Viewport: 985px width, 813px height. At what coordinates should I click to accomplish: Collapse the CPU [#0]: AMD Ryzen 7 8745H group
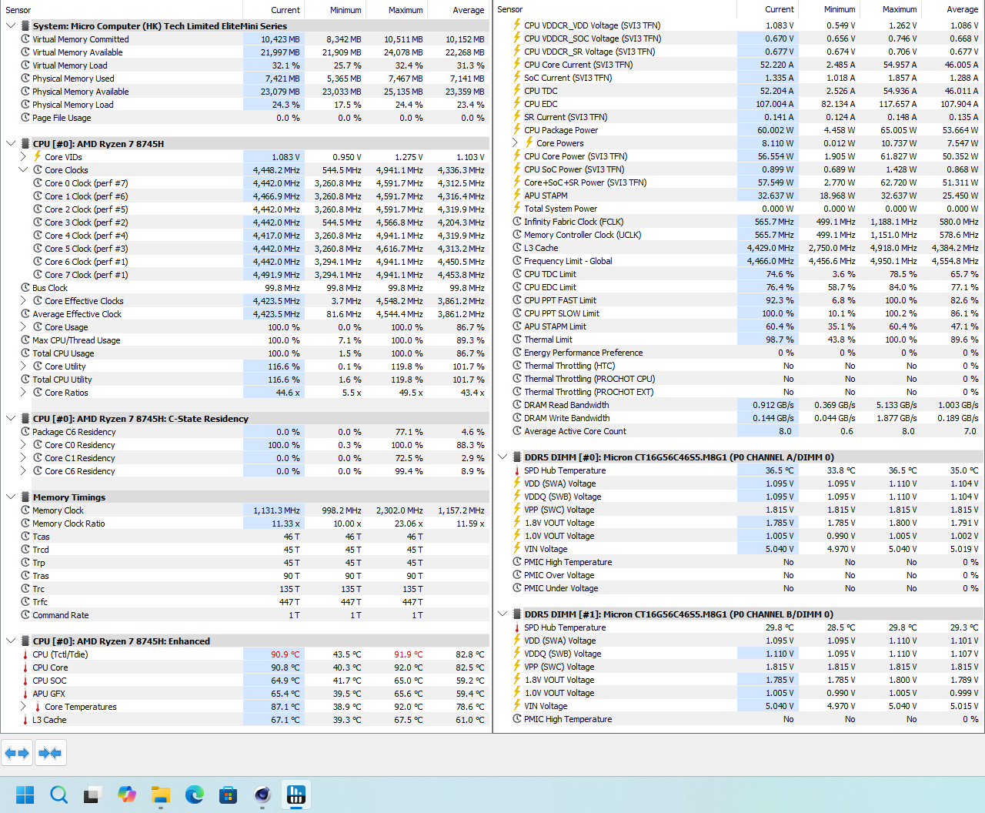[11, 144]
